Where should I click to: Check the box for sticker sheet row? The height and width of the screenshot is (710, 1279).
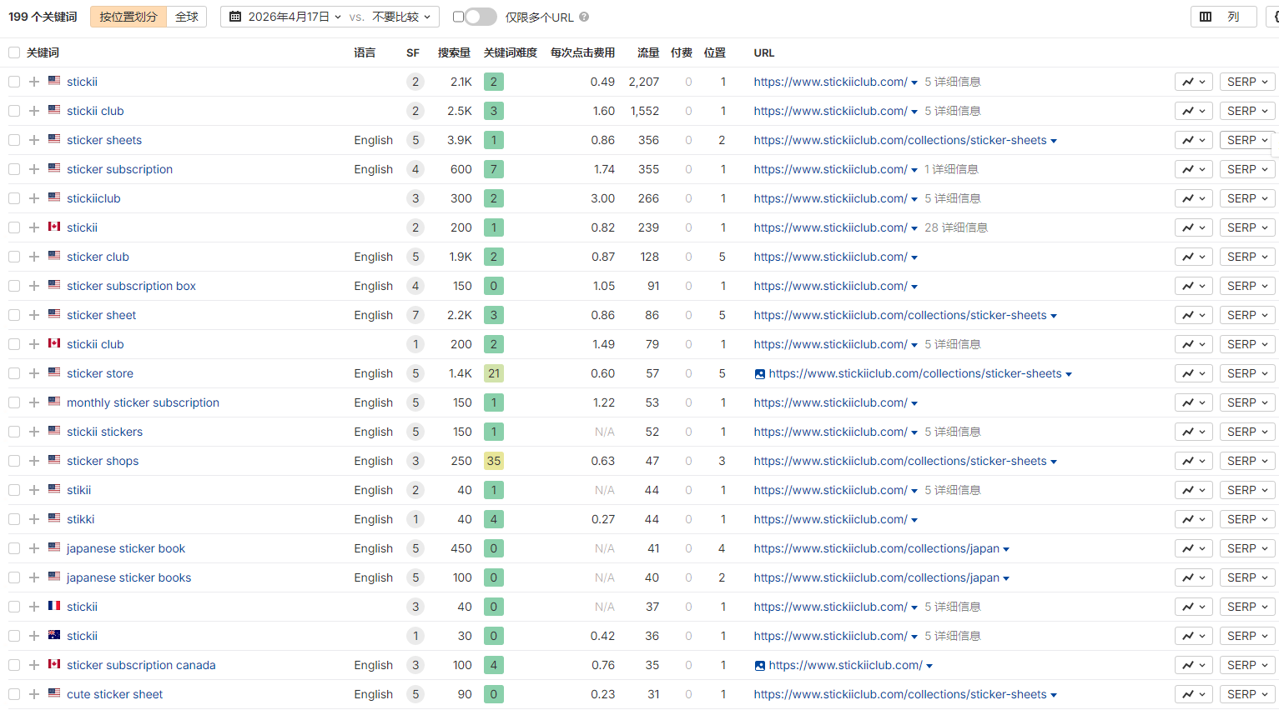14,315
